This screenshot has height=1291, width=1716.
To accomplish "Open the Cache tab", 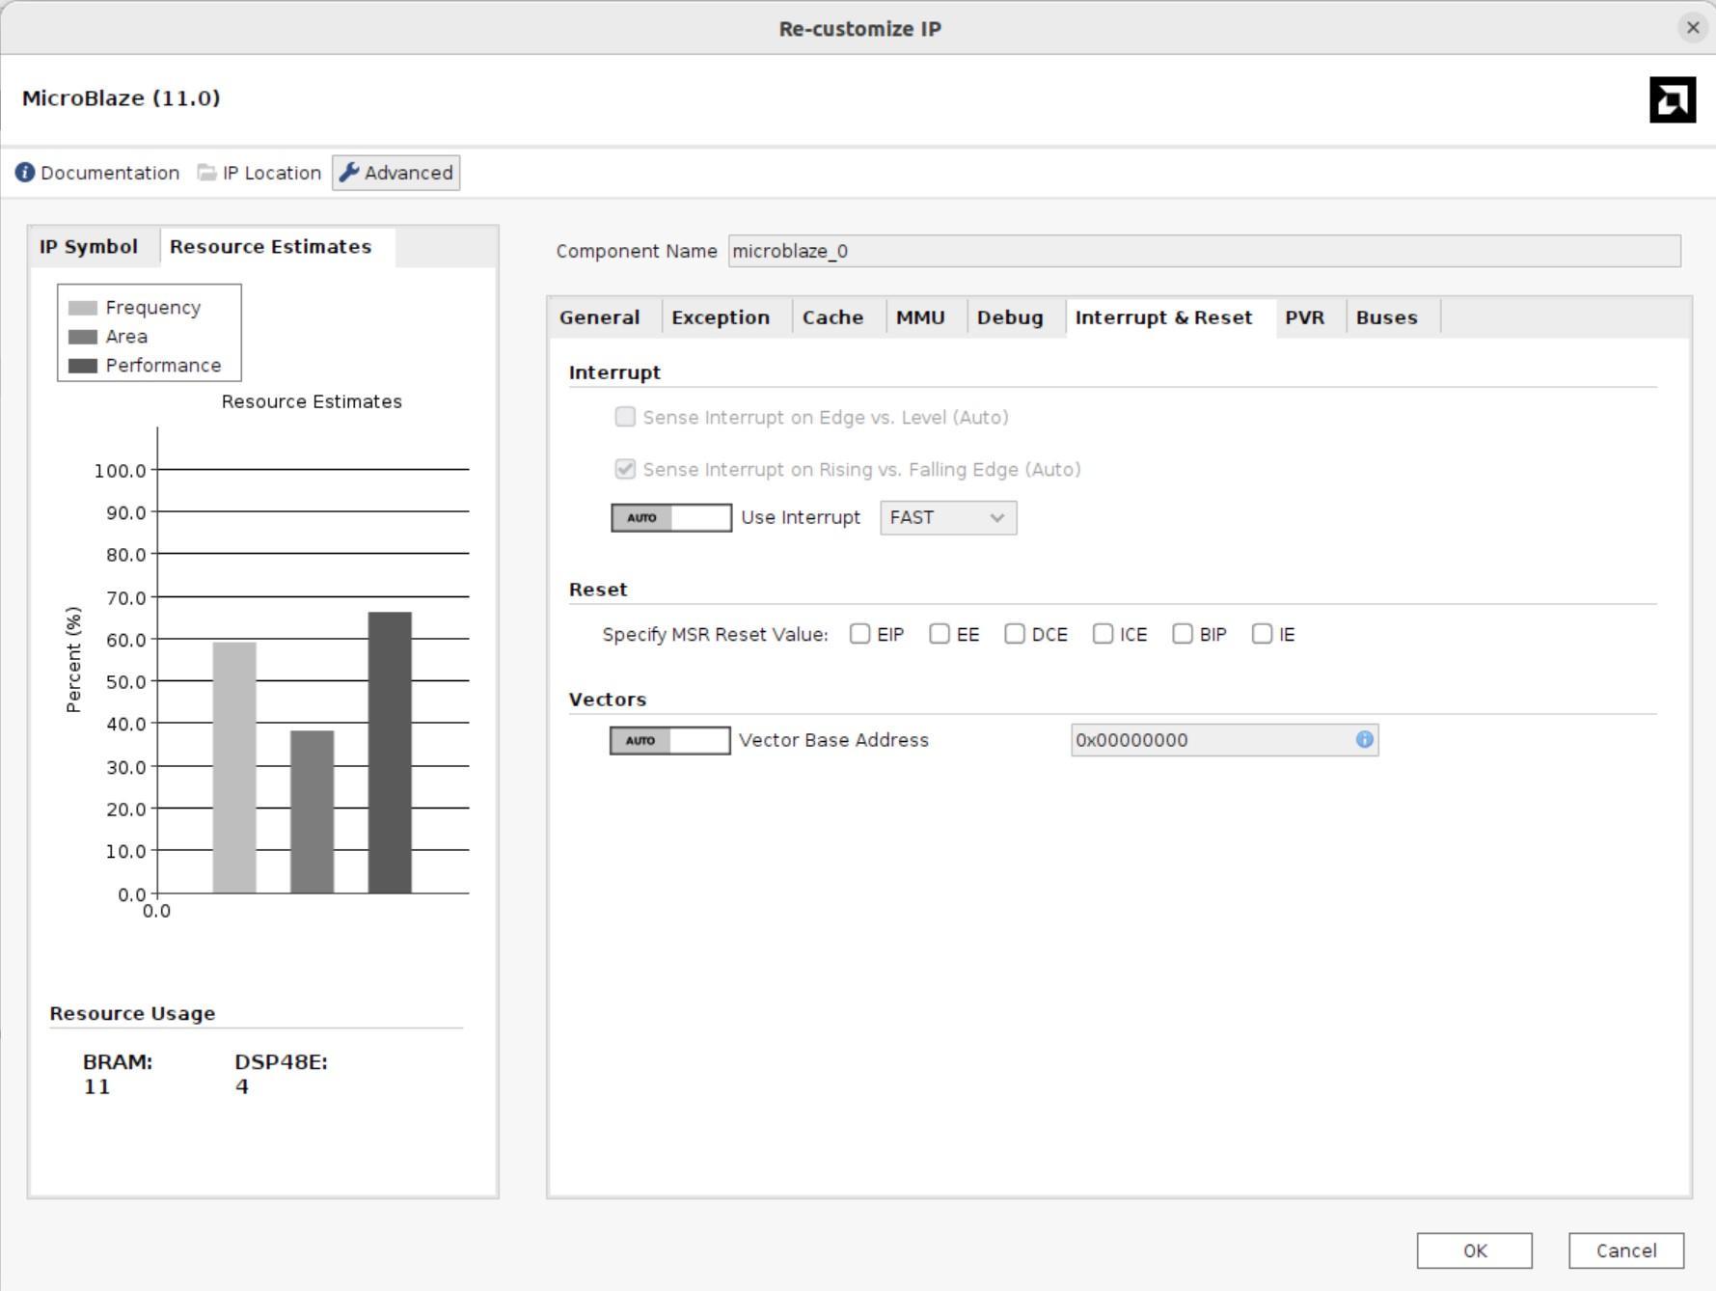I will click(832, 317).
